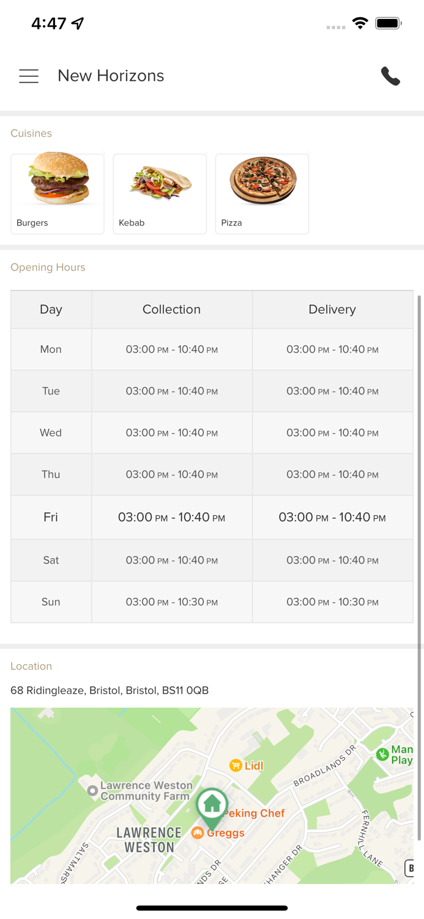The image size is (424, 919).
Task: Tap the restaurant home pin on map
Action: (x=212, y=804)
